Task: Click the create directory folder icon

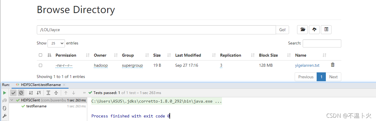Action: 302,30
